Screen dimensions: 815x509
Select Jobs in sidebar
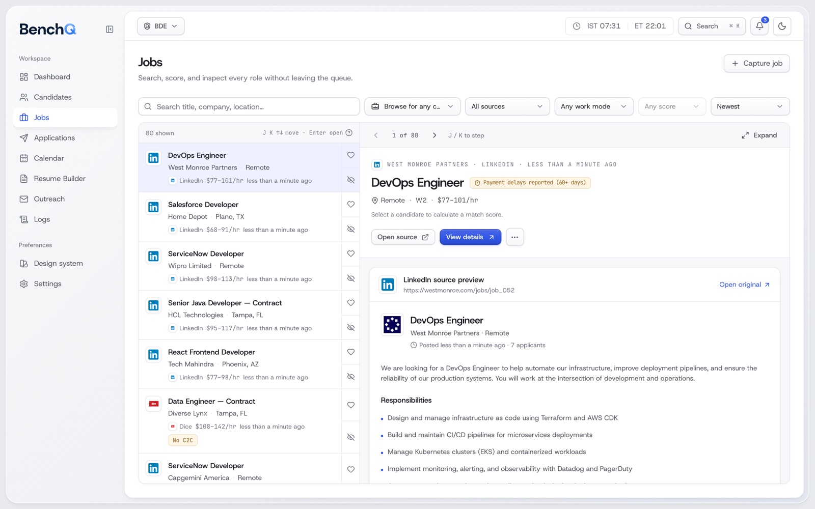tap(65, 118)
